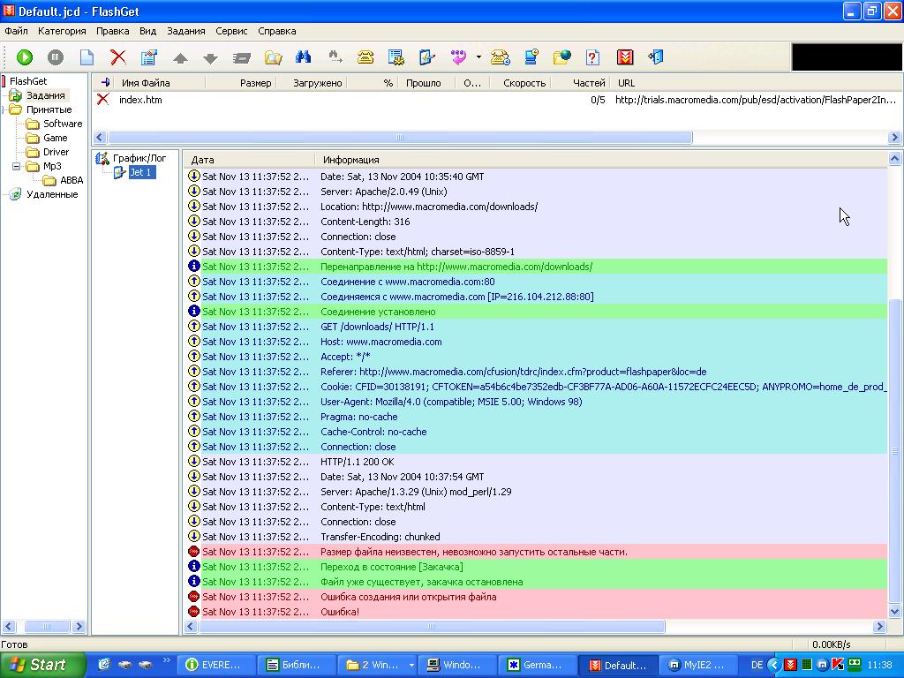Click the telephone with clock icon
This screenshot has height=678, width=904.
click(x=501, y=57)
